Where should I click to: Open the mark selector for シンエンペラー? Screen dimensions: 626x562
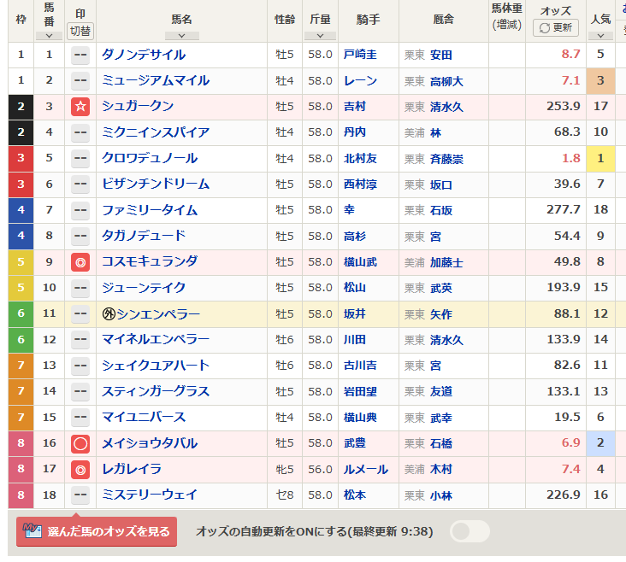(80, 314)
